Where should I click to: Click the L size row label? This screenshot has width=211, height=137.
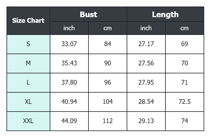28,83
